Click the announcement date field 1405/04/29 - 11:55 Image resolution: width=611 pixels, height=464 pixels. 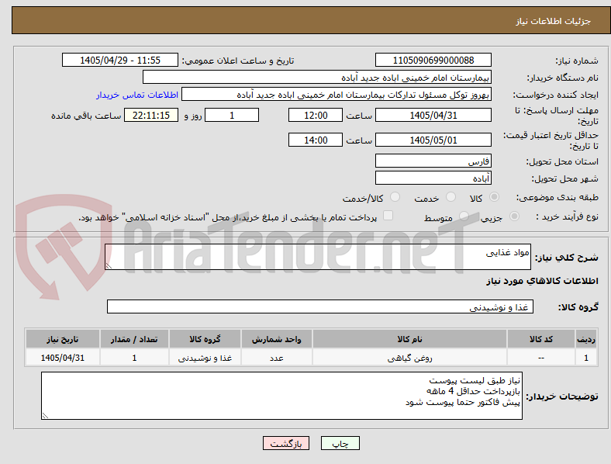pos(120,60)
